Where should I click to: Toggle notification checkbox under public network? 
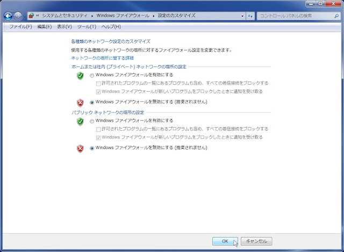[x=98, y=138]
